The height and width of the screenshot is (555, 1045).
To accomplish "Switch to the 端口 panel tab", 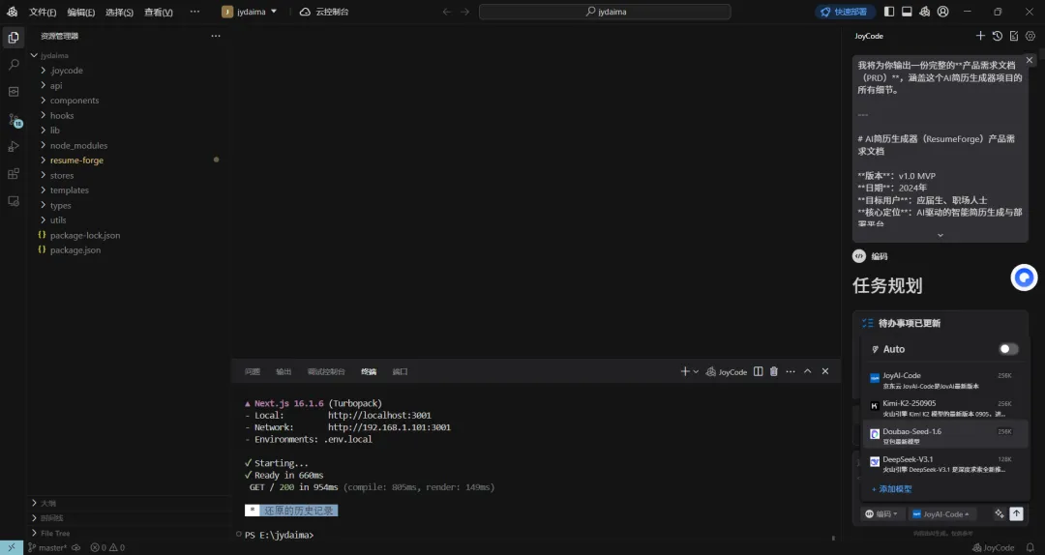I will coord(400,372).
